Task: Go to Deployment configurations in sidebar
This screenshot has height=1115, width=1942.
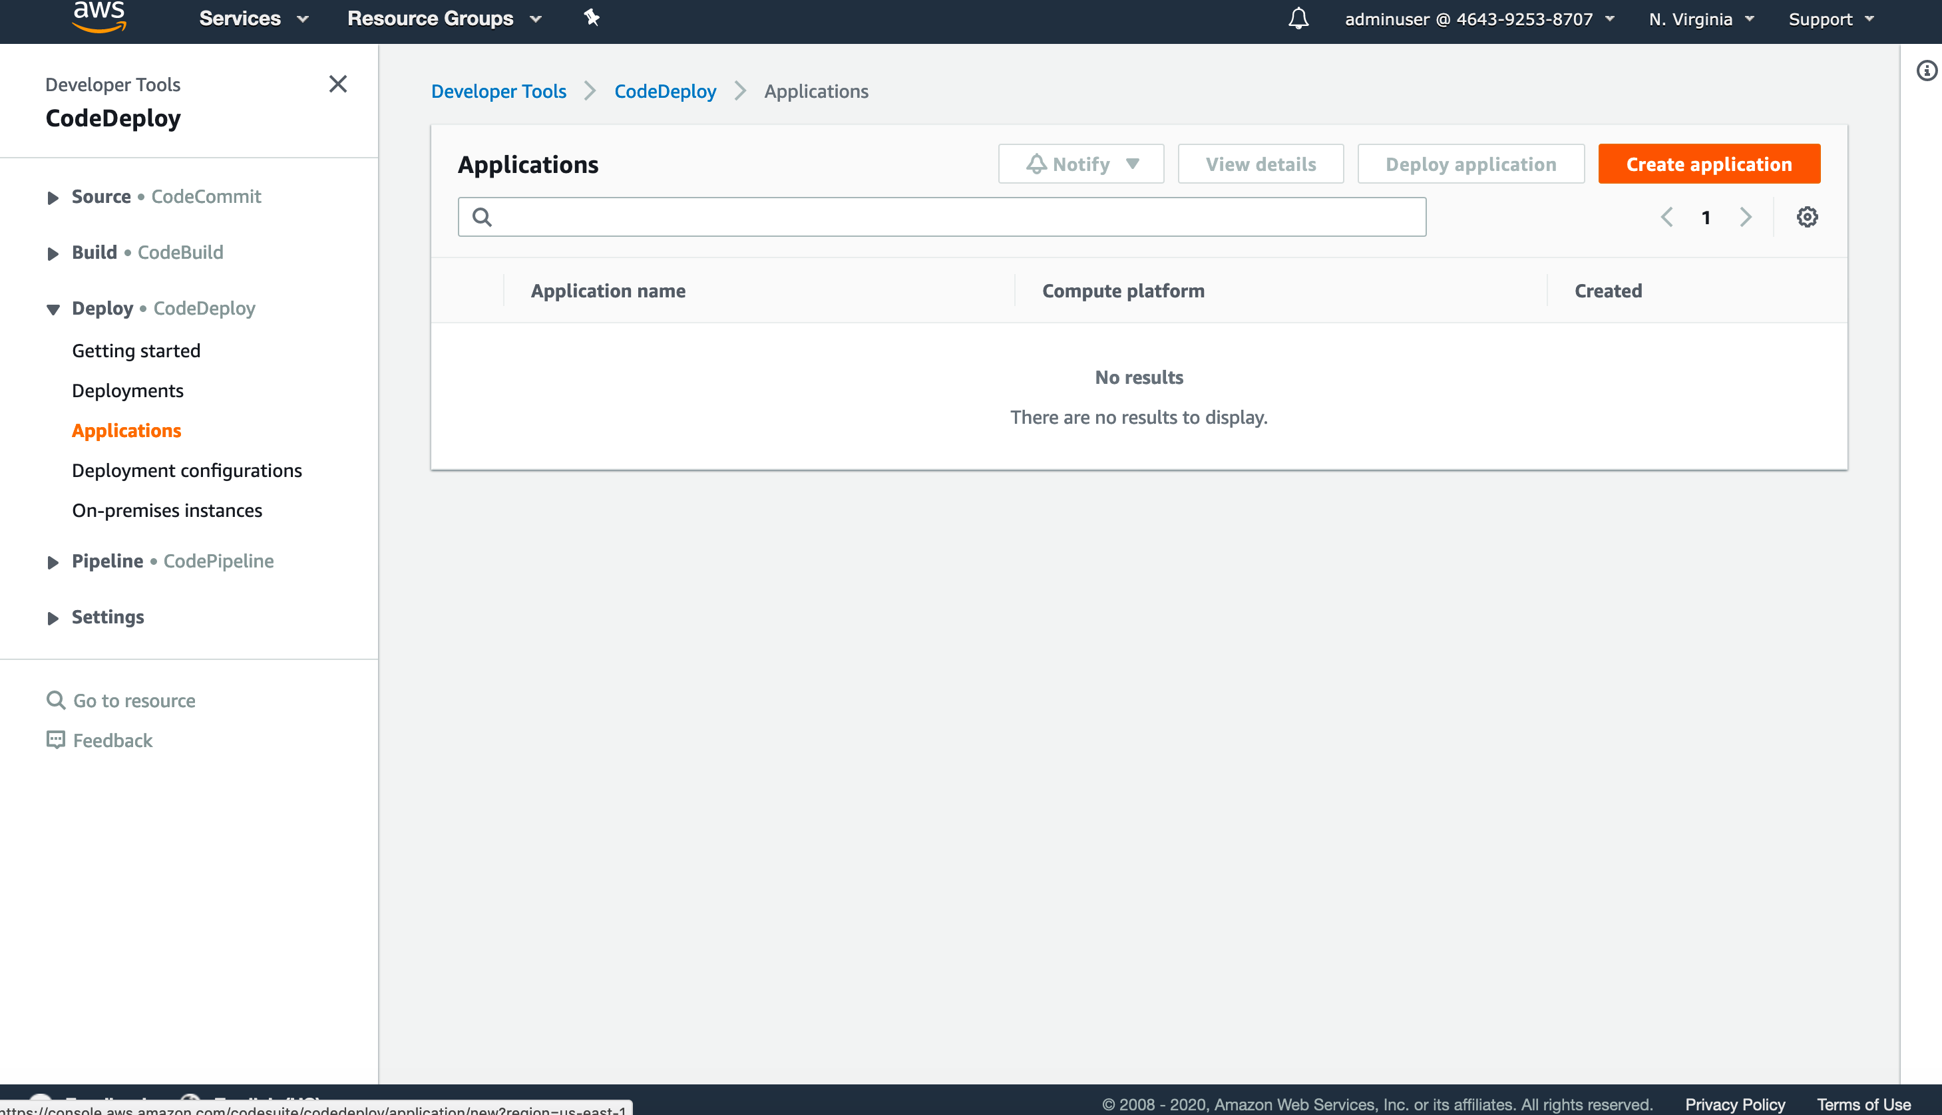Action: pyautogui.click(x=187, y=470)
